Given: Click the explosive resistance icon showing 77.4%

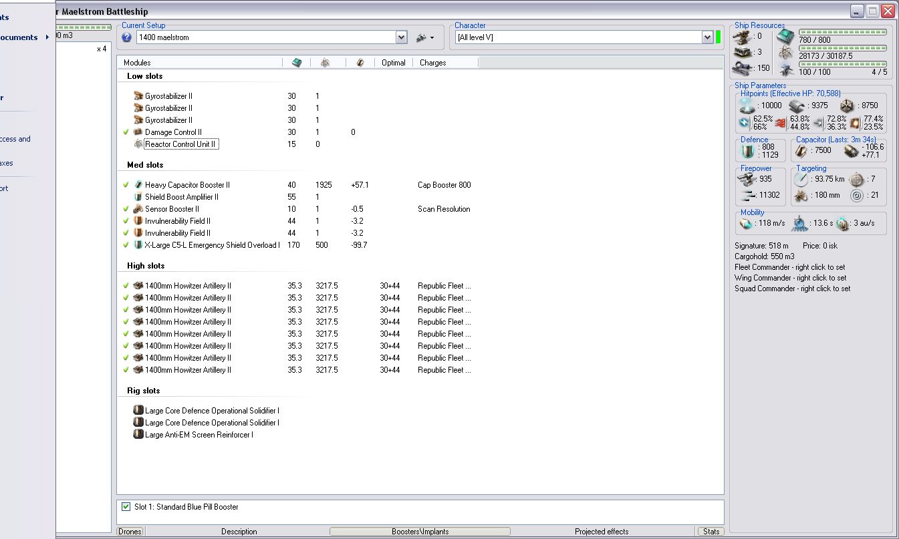Looking at the screenshot, I should [x=855, y=123].
